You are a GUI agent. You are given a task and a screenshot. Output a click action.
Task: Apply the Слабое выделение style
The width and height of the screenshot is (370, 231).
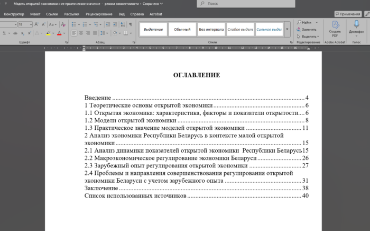[240, 29]
